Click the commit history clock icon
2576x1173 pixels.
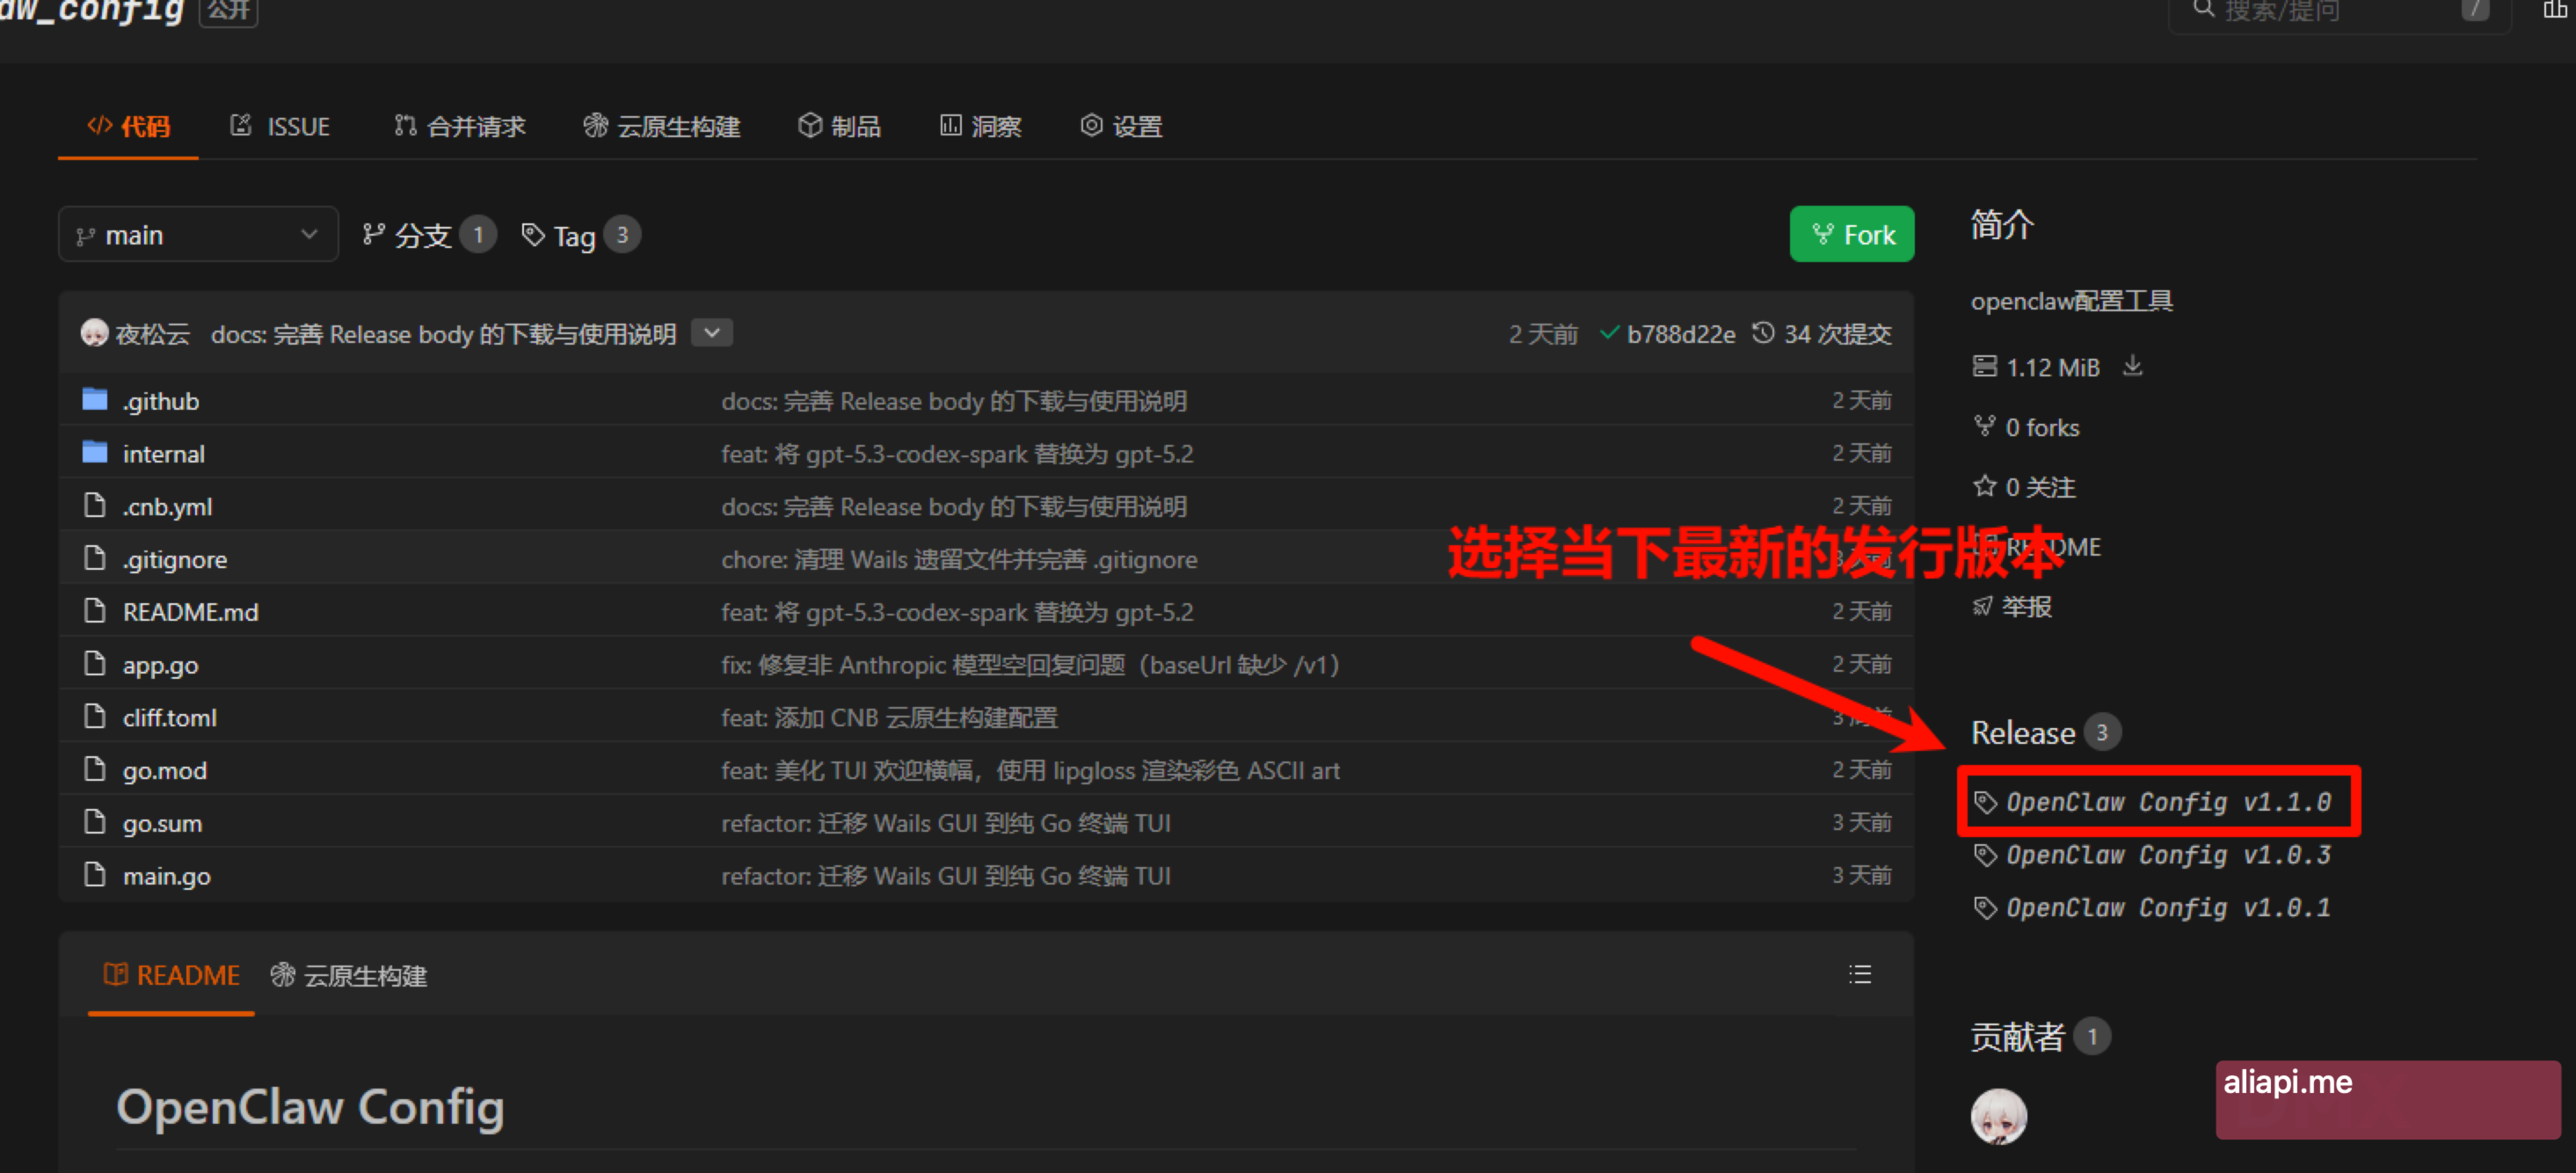1763,333
